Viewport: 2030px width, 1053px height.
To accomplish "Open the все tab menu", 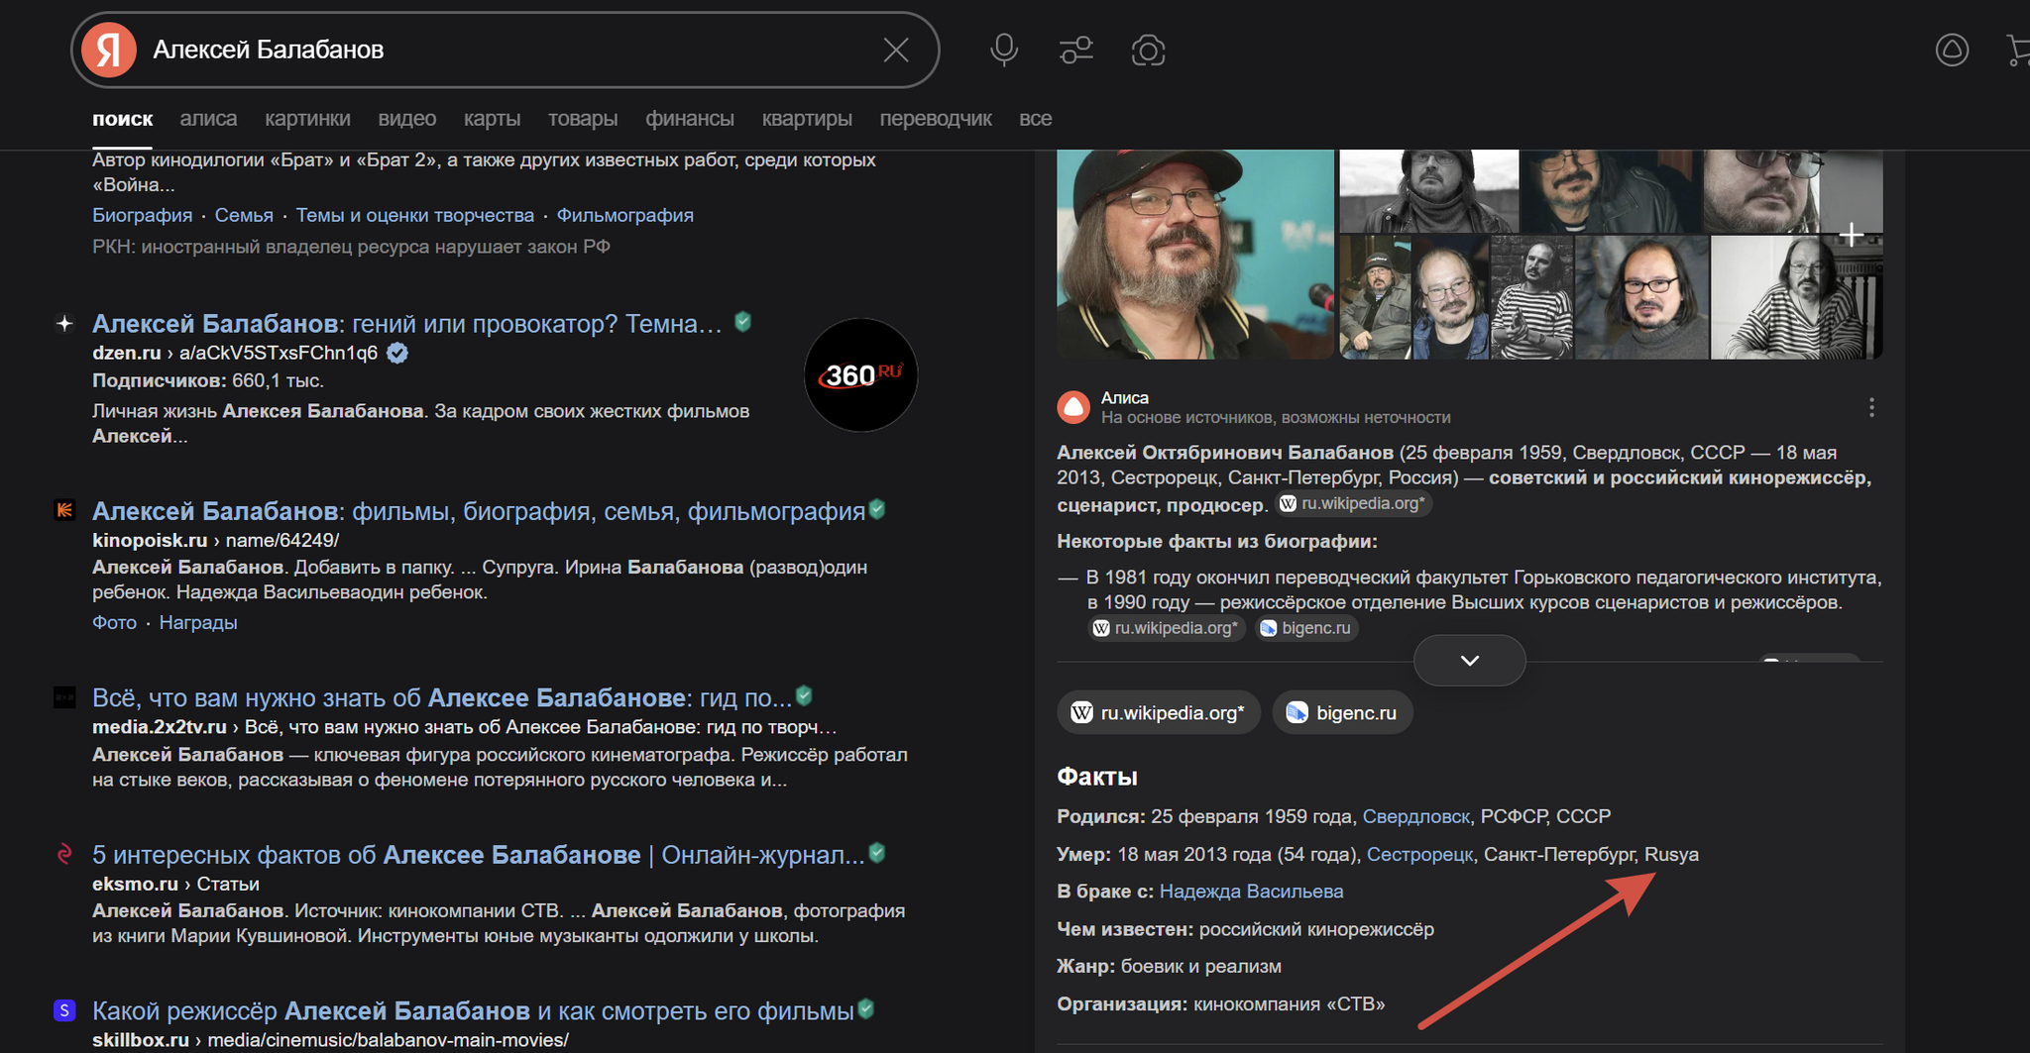I will click(1035, 119).
